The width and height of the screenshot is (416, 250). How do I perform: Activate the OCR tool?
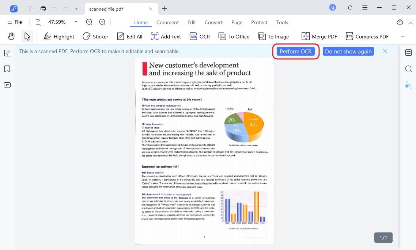click(200, 36)
